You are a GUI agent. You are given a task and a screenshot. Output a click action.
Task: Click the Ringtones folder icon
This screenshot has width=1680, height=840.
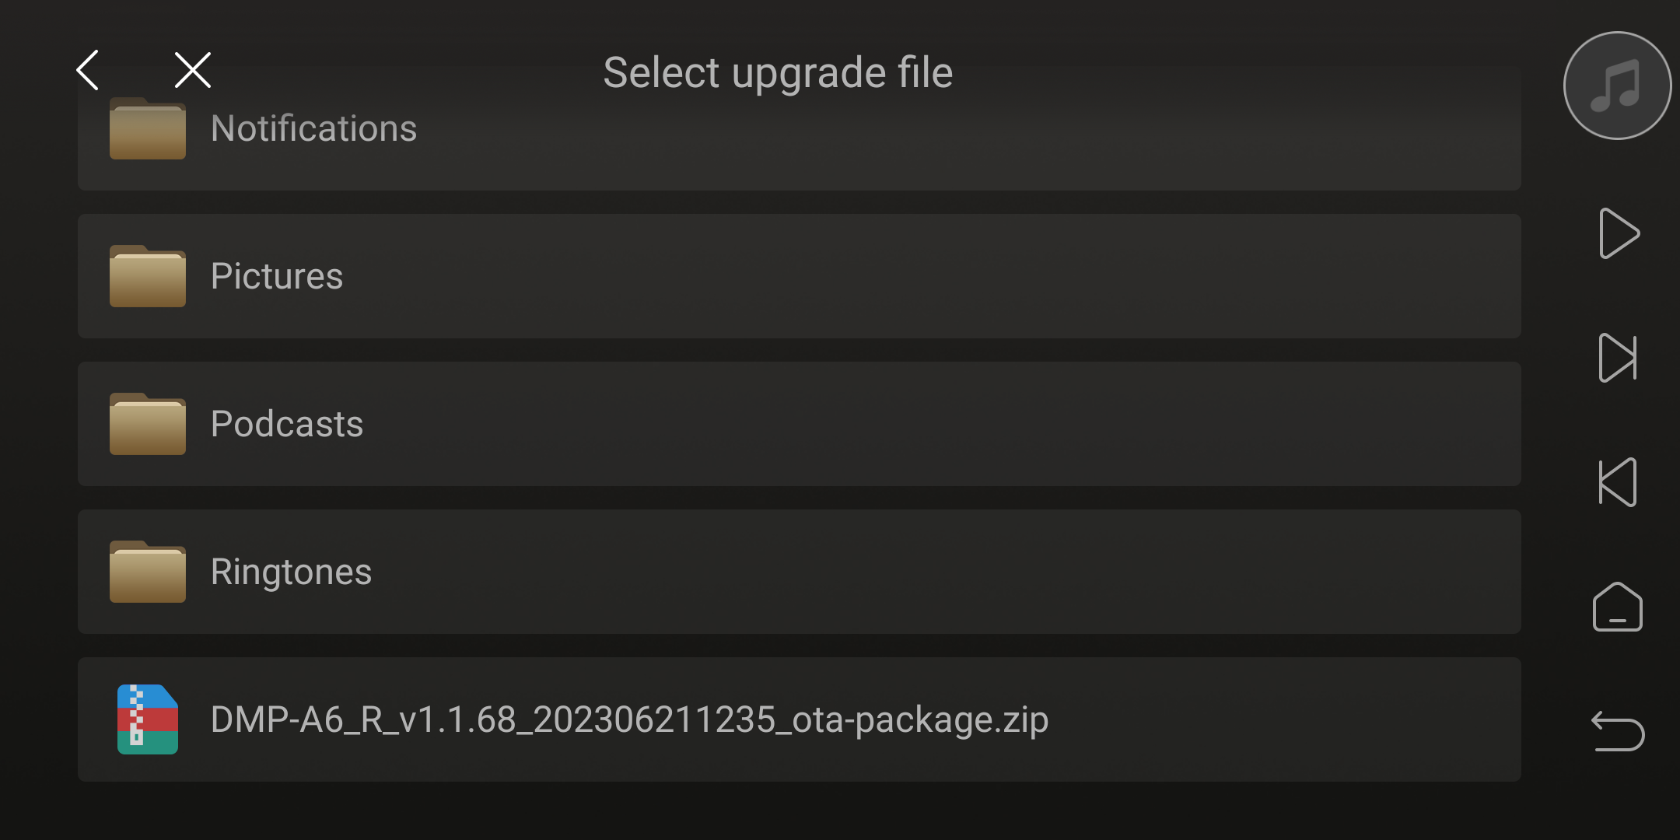tap(148, 572)
